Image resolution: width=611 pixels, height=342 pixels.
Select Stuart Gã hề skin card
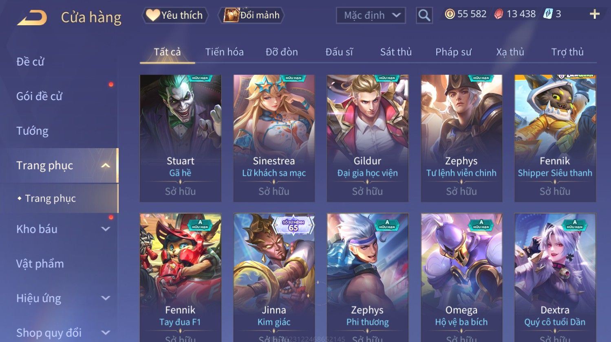(x=181, y=138)
